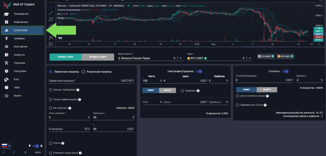Open help icon next to Трейлинг
The height and width of the screenshot is (156, 326).
click(198, 91)
